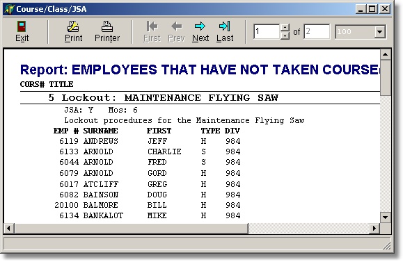Click surname ANDREWS
403x262 pixels.
pos(100,141)
